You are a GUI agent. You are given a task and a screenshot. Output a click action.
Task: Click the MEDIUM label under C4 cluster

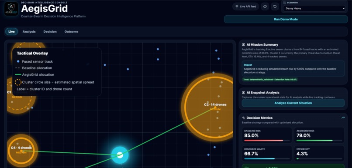(x=21, y=153)
